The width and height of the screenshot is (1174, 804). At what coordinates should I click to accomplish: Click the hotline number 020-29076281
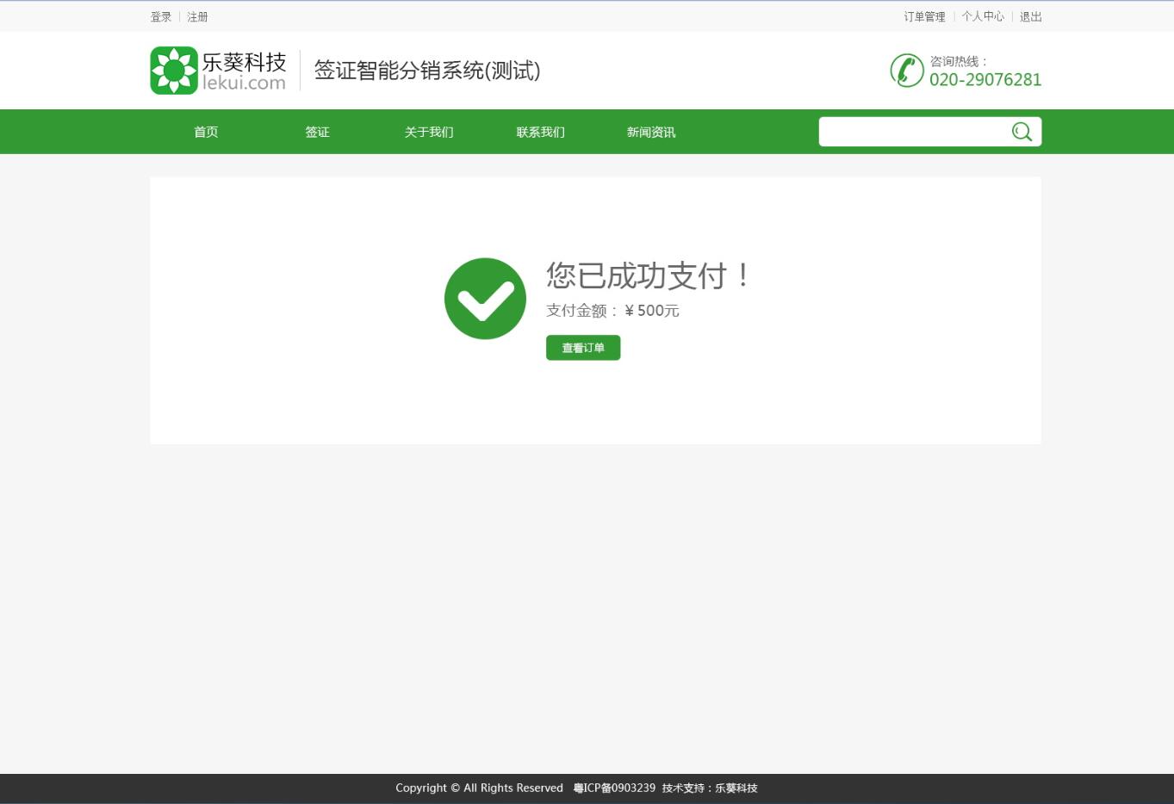(x=985, y=78)
